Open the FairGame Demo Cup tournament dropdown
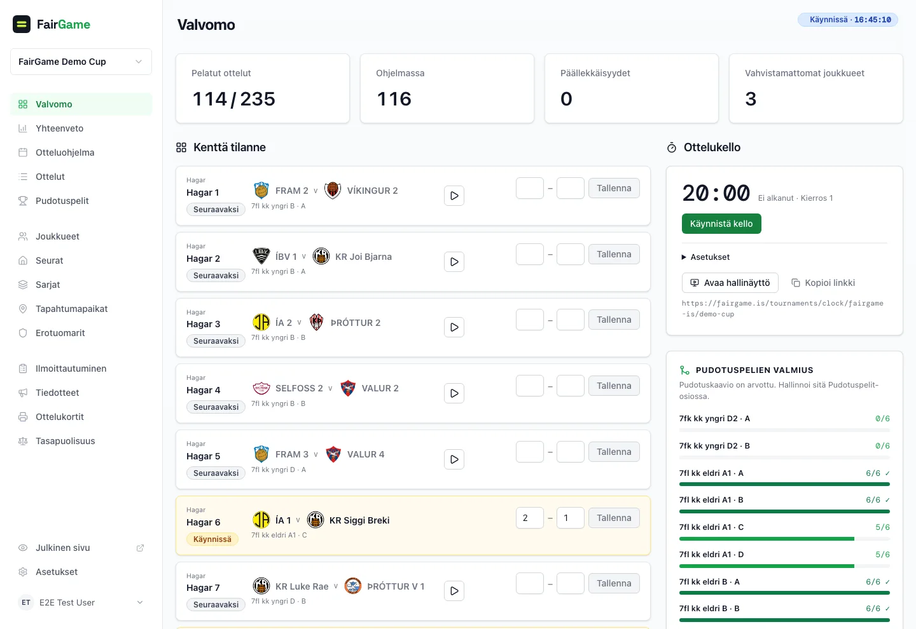Screen dimensions: 916x629 pyautogui.click(x=81, y=62)
